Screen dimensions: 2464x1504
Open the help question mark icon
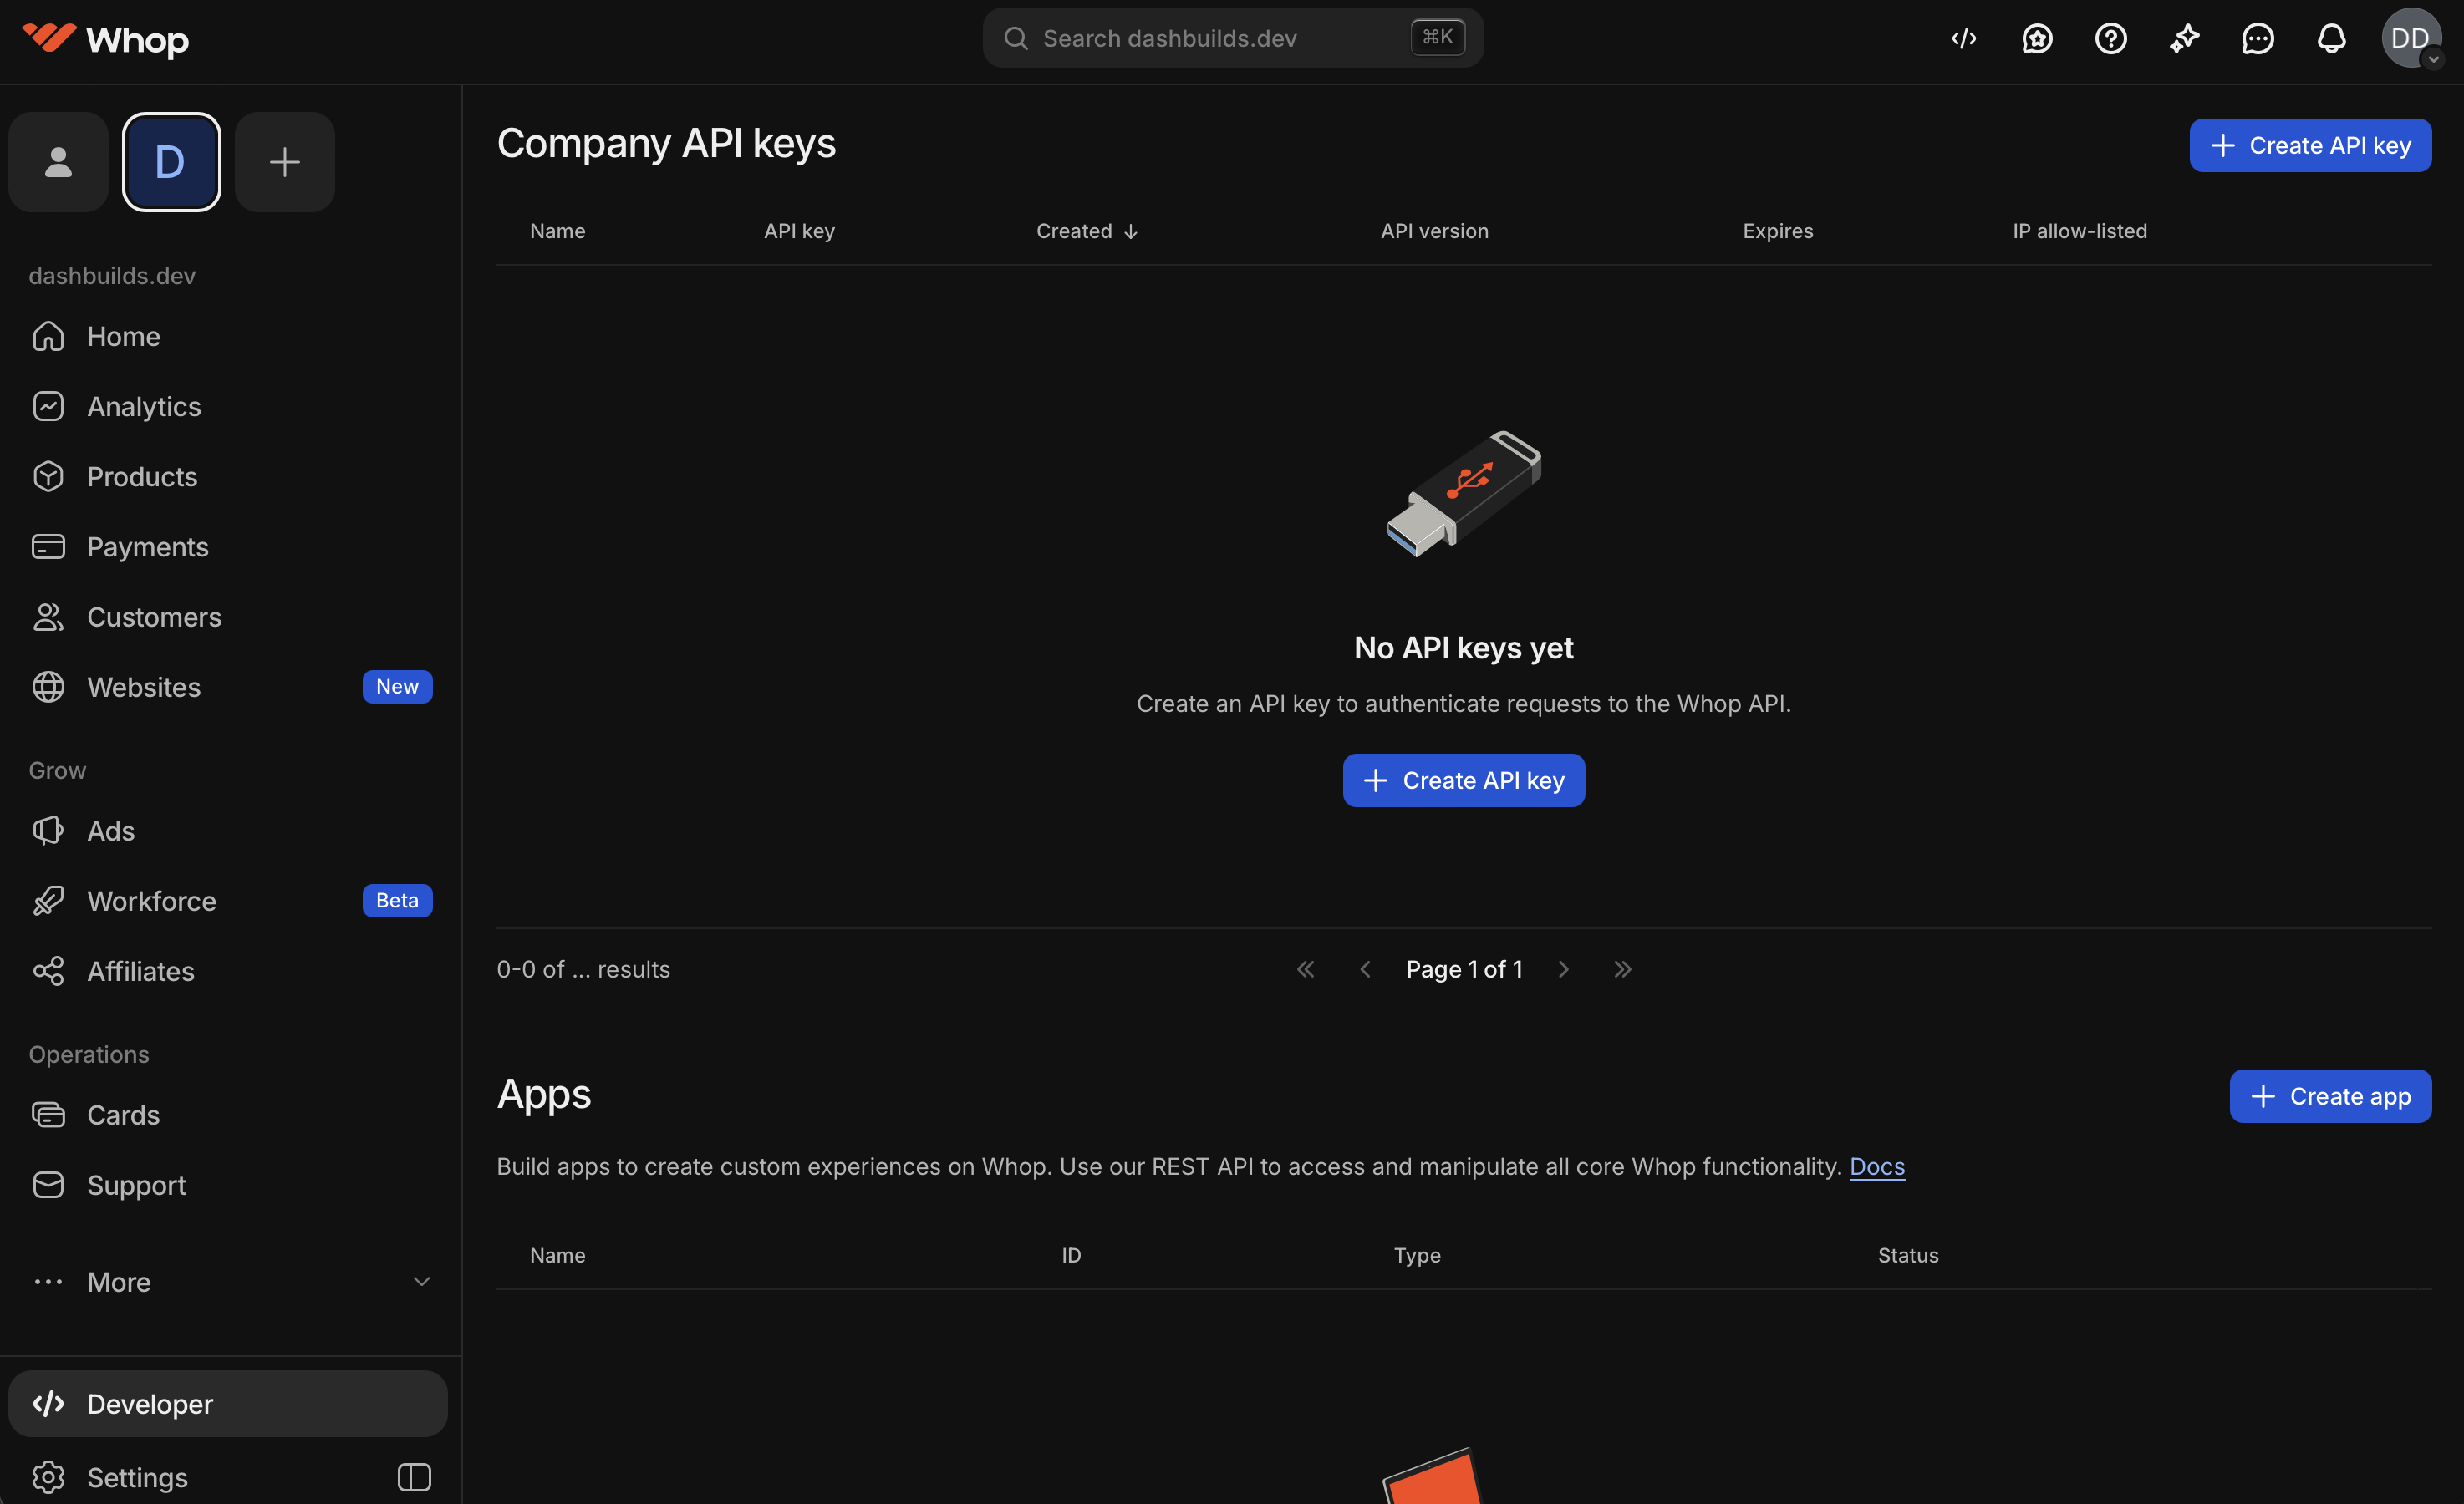(x=2110, y=39)
